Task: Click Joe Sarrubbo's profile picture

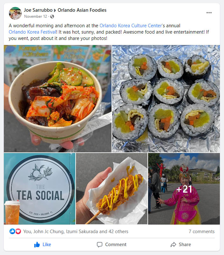Action: pos(15,13)
